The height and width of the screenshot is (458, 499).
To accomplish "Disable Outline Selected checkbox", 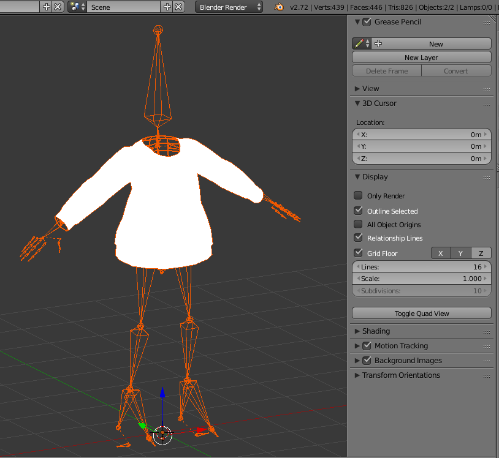I will pos(358,211).
